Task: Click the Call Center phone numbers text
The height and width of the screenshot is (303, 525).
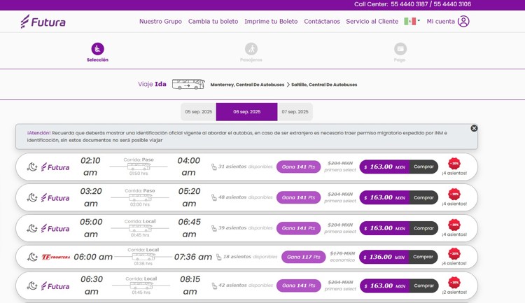Action: point(412,4)
